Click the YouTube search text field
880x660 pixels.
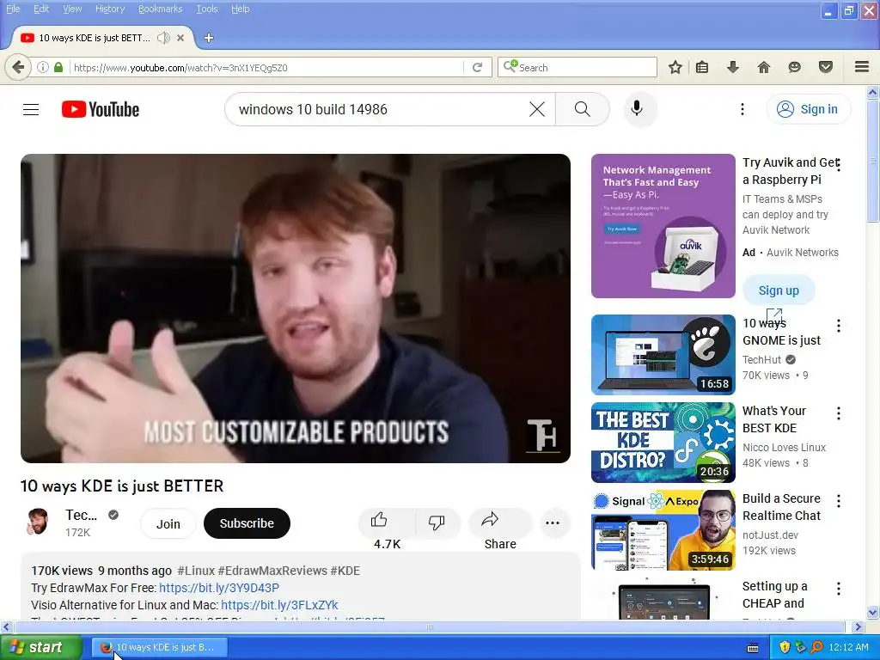tap(382, 109)
